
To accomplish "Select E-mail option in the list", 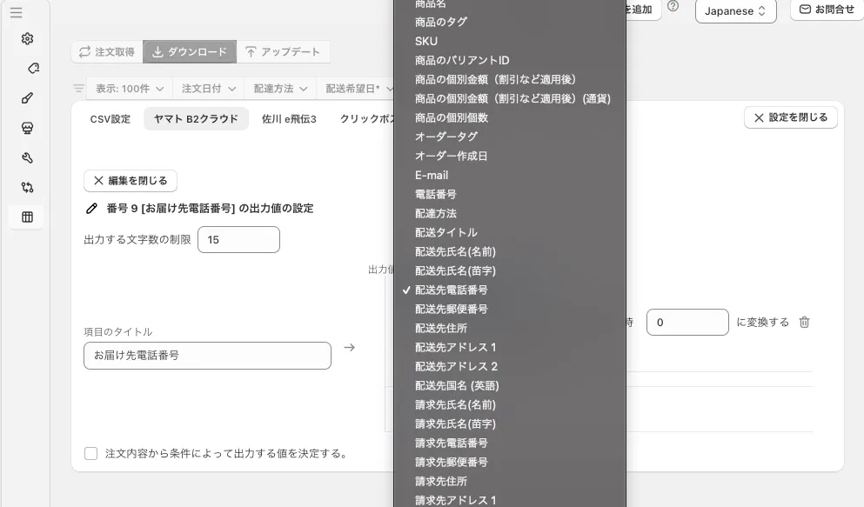I will click(x=432, y=175).
